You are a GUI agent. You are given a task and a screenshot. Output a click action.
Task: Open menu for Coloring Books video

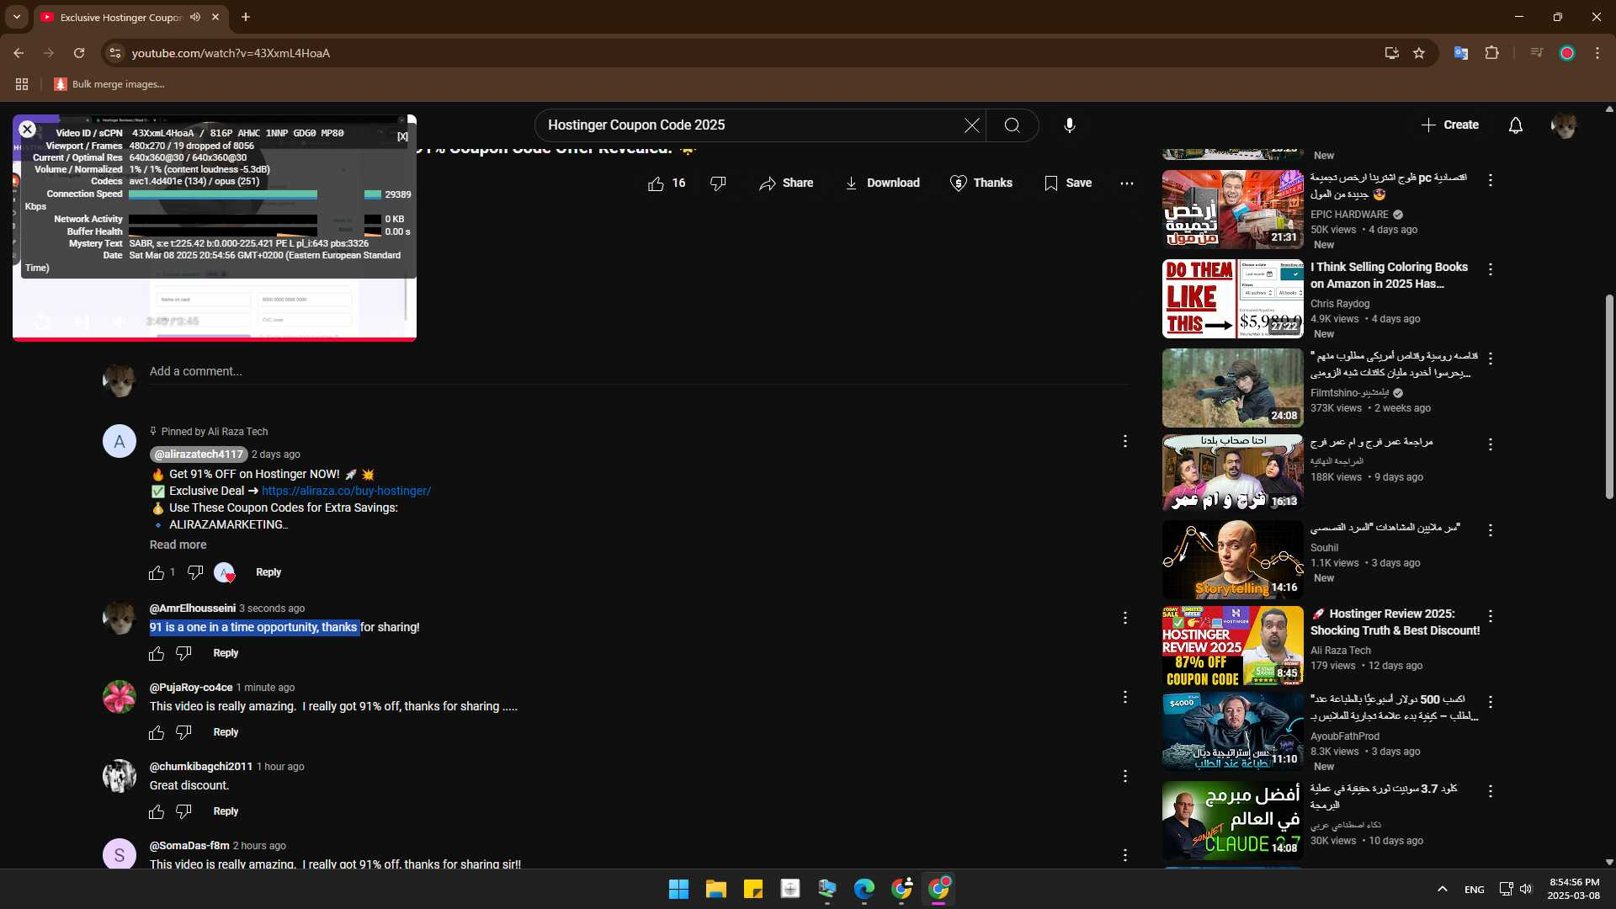[1491, 269]
